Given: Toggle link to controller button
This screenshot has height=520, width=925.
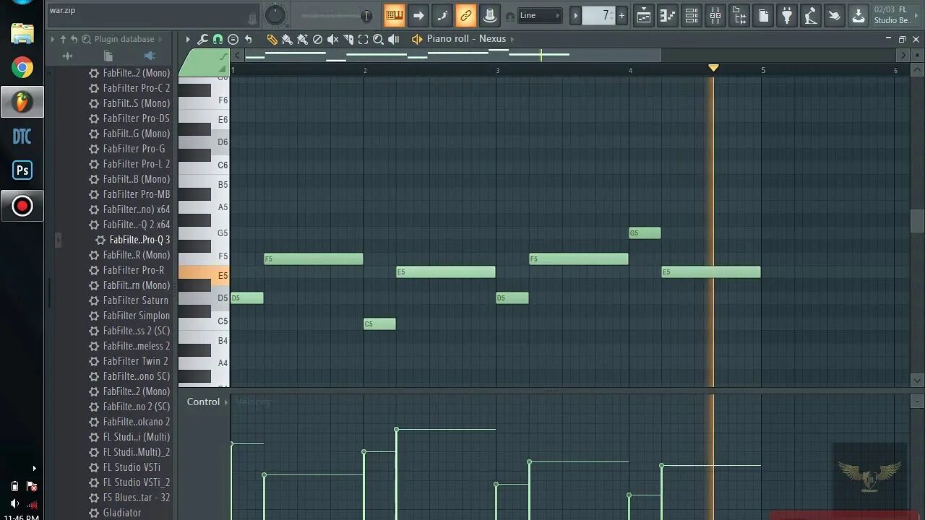Looking at the screenshot, I should point(466,15).
